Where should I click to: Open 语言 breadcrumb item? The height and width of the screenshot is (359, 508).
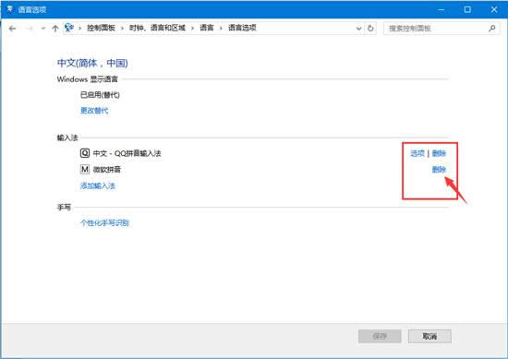(207, 28)
